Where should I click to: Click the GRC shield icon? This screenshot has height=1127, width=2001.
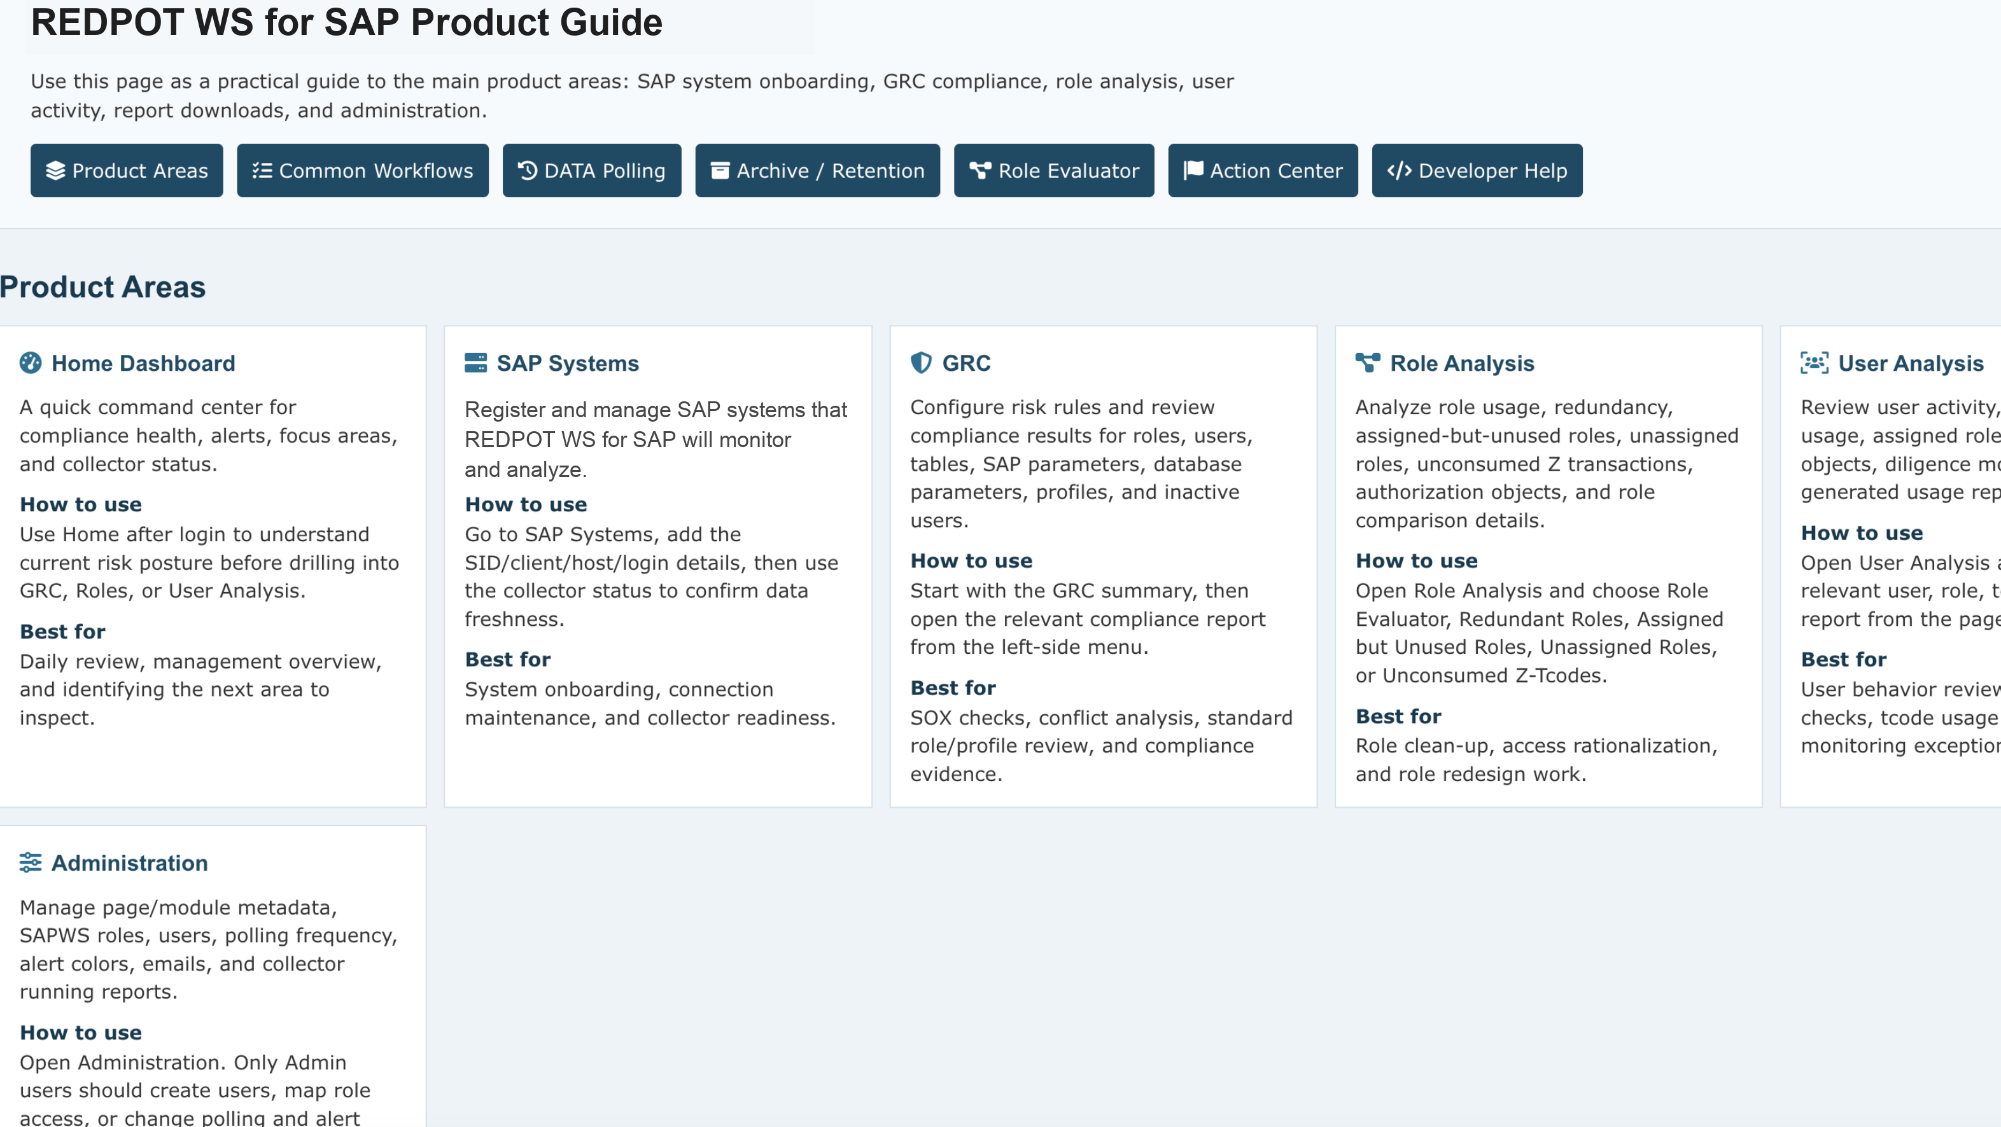pos(922,363)
